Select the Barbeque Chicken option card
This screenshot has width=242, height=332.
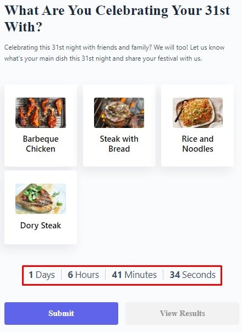pos(41,125)
